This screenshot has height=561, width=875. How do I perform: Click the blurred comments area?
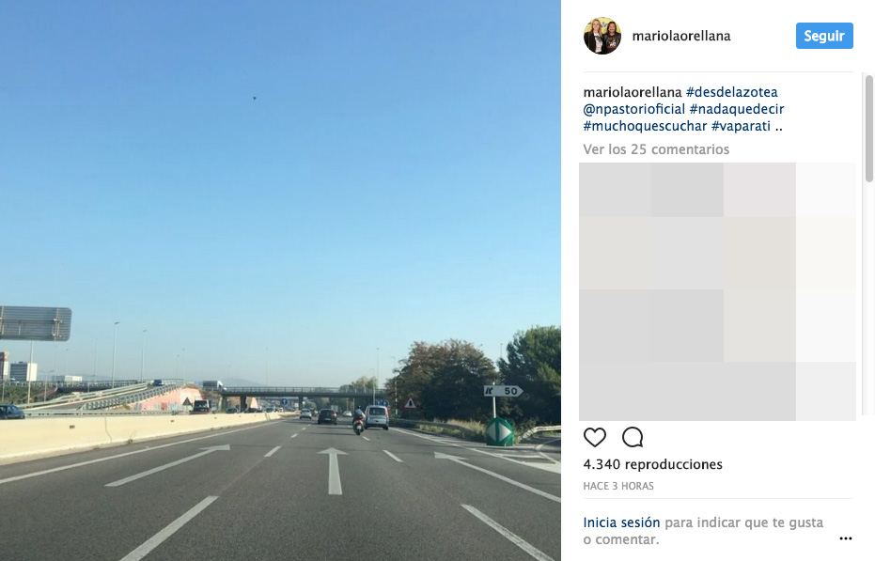(x=717, y=291)
